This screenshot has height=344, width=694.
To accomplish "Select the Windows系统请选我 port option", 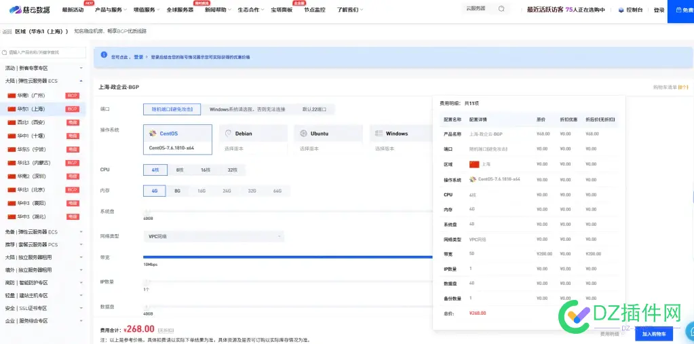I will click(x=248, y=109).
